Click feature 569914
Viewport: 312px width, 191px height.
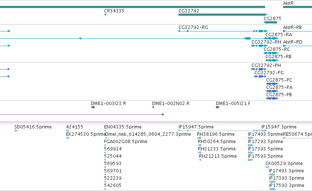pyautogui.click(x=113, y=149)
